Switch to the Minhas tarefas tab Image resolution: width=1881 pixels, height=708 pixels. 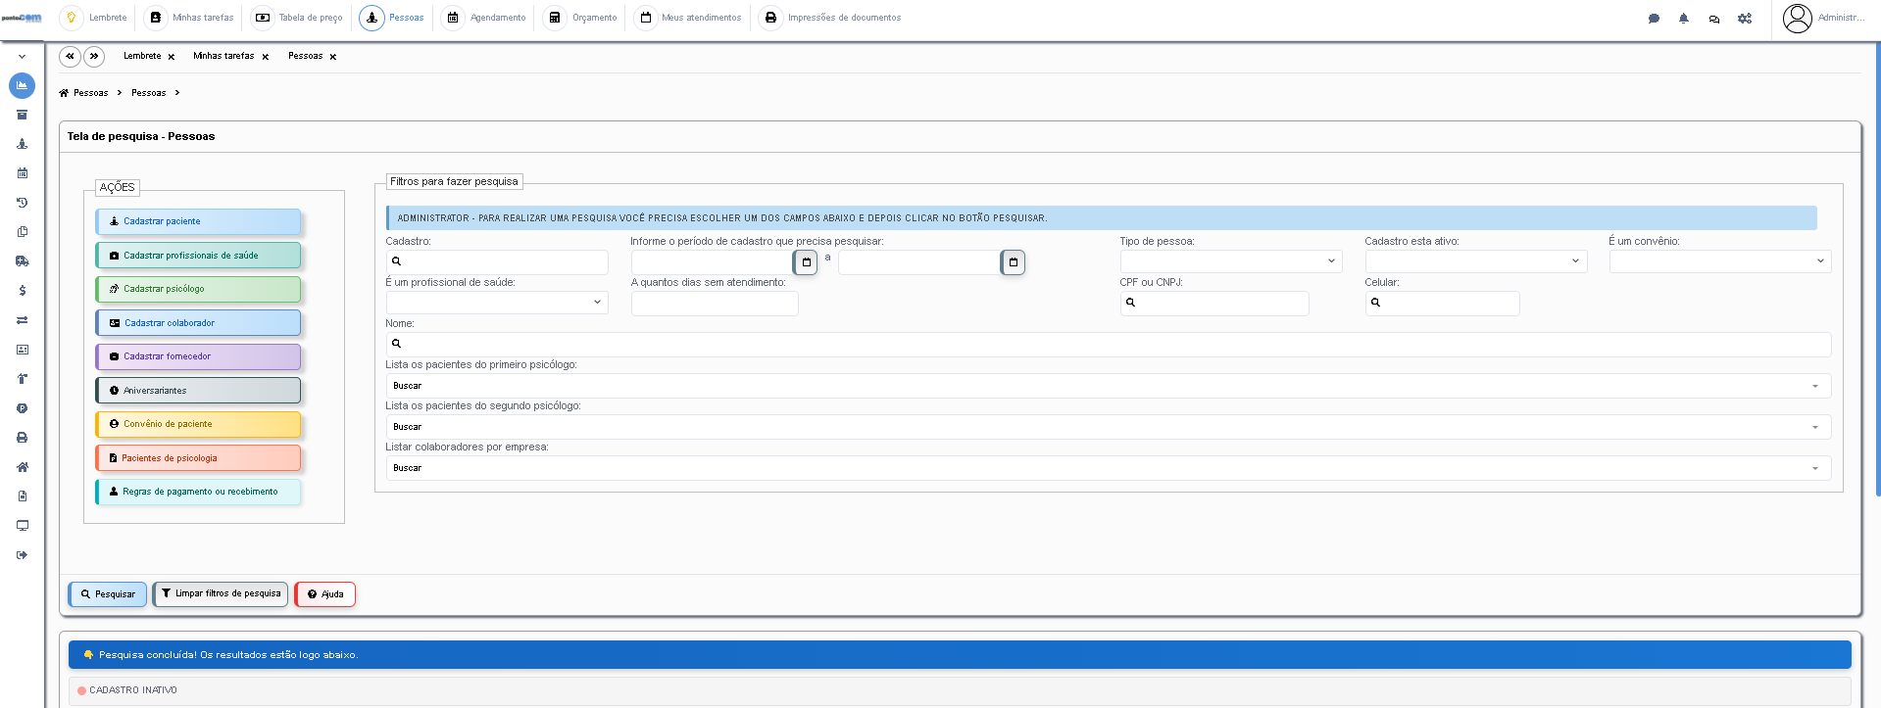click(223, 56)
